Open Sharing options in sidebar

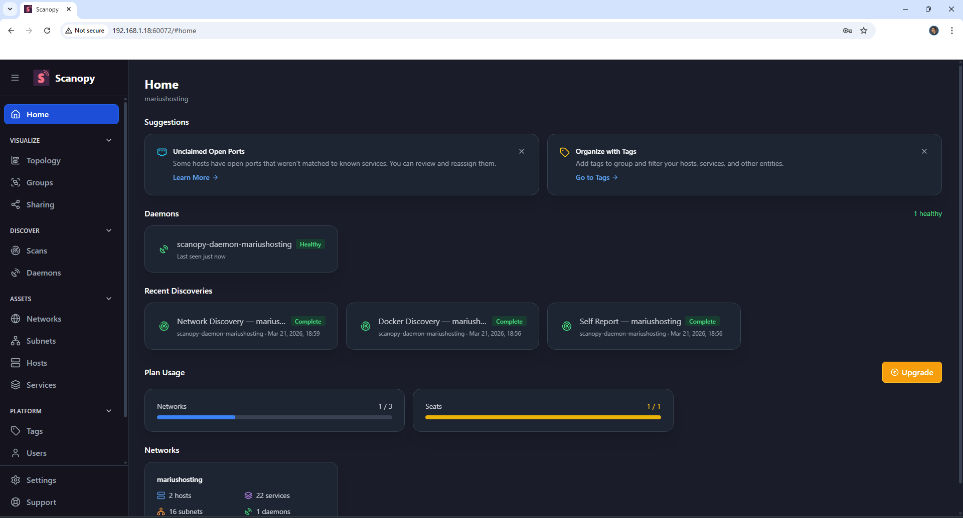pos(40,204)
